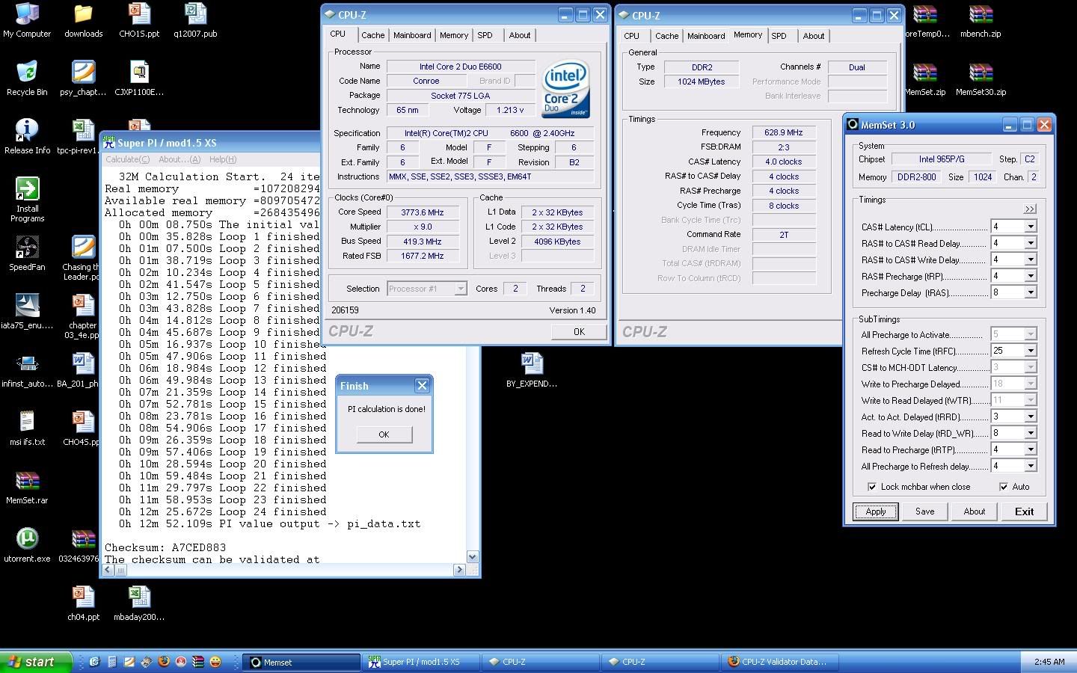The height and width of the screenshot is (673, 1077).
Task: Click the calculator quick launch icon
Action: [111, 662]
